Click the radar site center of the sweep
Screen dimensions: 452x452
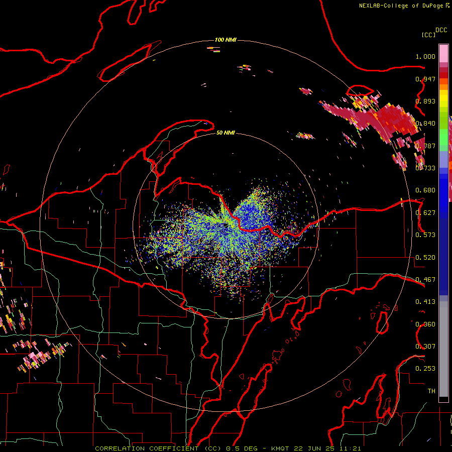tap(225, 225)
